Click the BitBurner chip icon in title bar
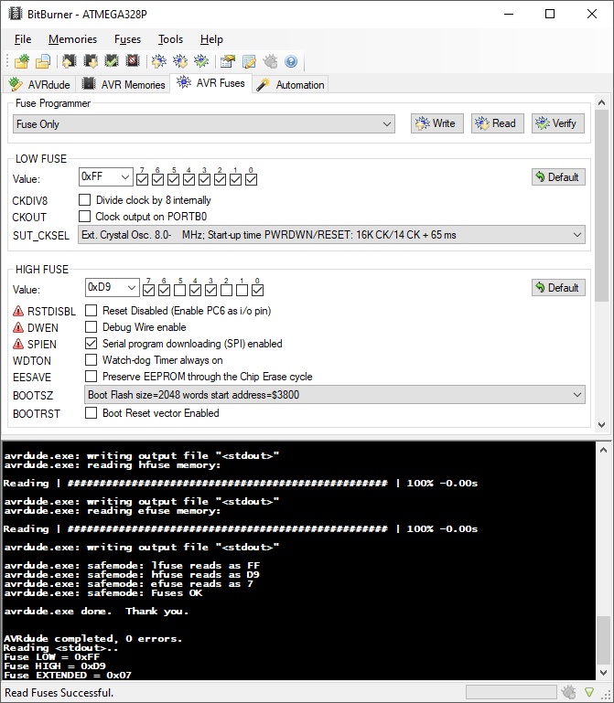 point(16,14)
